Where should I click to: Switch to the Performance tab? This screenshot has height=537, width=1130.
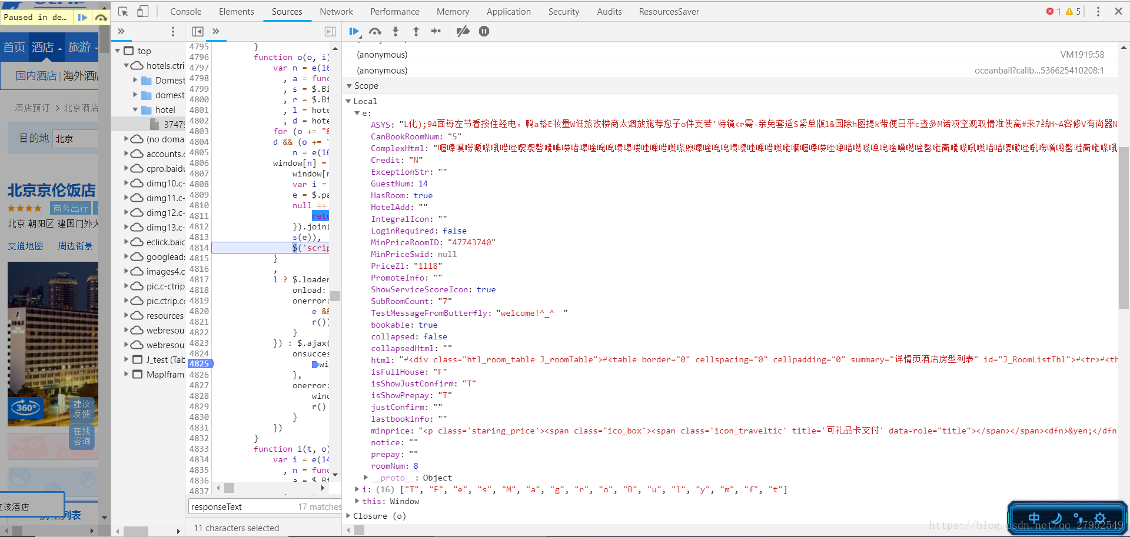[395, 11]
